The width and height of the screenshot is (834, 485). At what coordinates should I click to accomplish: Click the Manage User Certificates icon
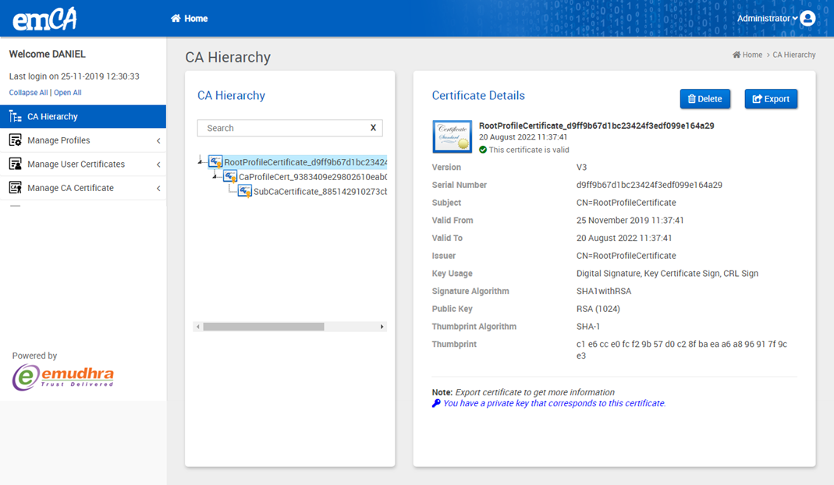(15, 165)
